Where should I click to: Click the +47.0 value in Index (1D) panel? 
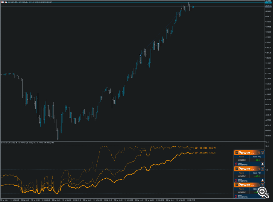click(x=257, y=176)
